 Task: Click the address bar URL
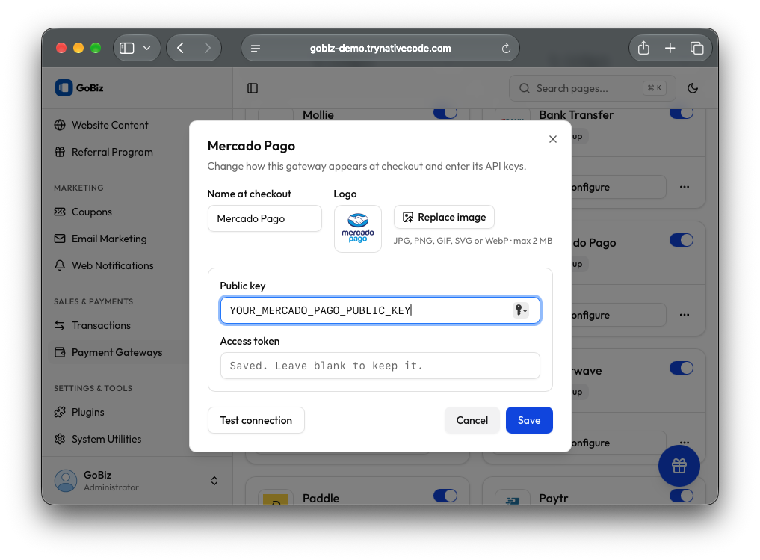click(380, 48)
